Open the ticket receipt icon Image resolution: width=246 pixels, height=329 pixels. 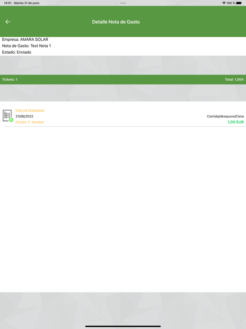pos(8,116)
